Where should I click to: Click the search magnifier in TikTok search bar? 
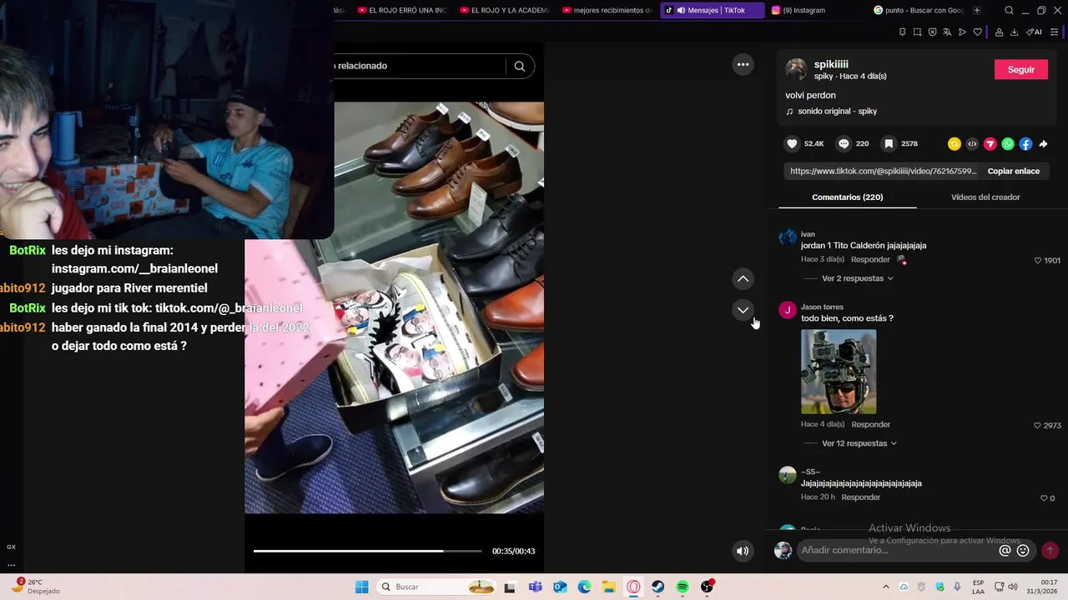pos(519,66)
